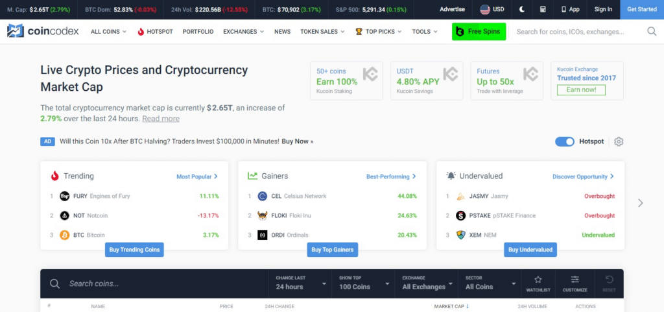
Task: Toggle dark mode moon icon
Action: coord(522,9)
